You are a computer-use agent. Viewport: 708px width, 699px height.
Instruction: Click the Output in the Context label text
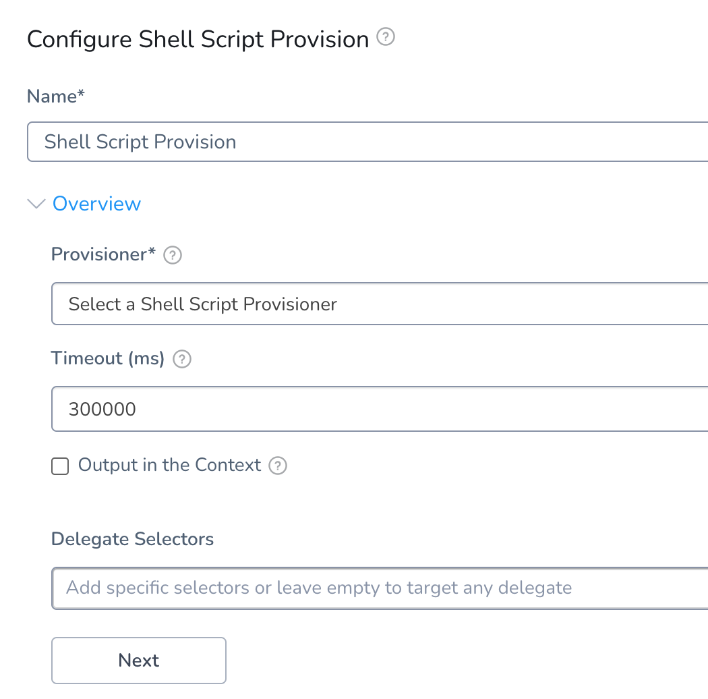[x=169, y=465]
